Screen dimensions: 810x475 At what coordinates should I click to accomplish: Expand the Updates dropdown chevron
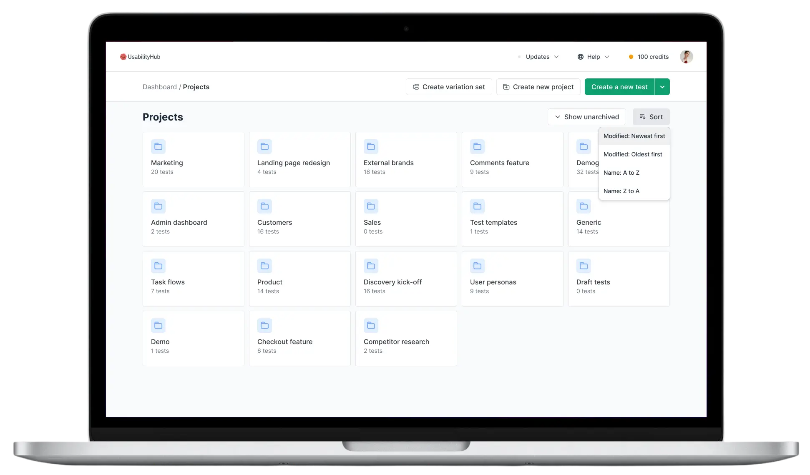[556, 57]
